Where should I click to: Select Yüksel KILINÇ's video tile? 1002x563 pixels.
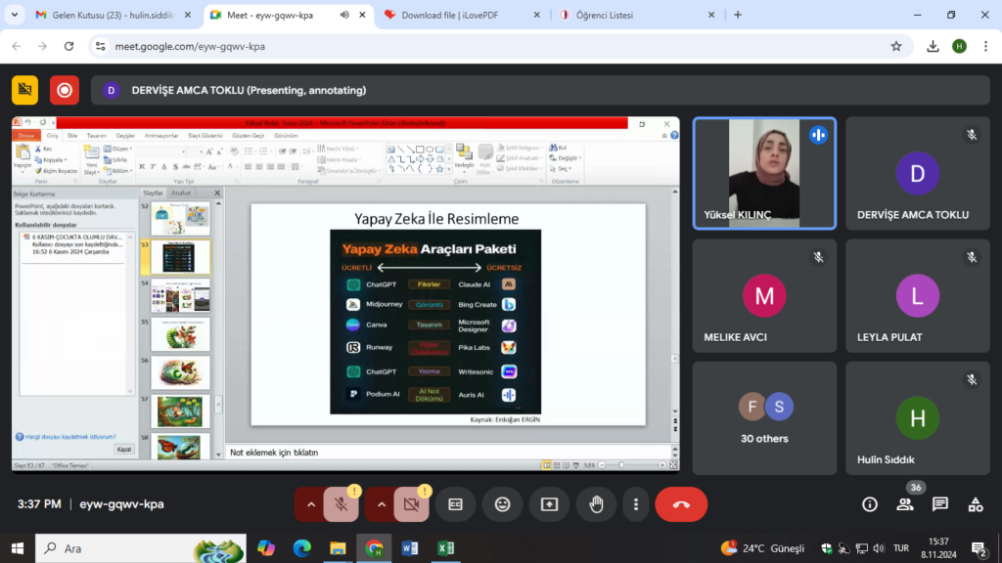pyautogui.click(x=764, y=173)
